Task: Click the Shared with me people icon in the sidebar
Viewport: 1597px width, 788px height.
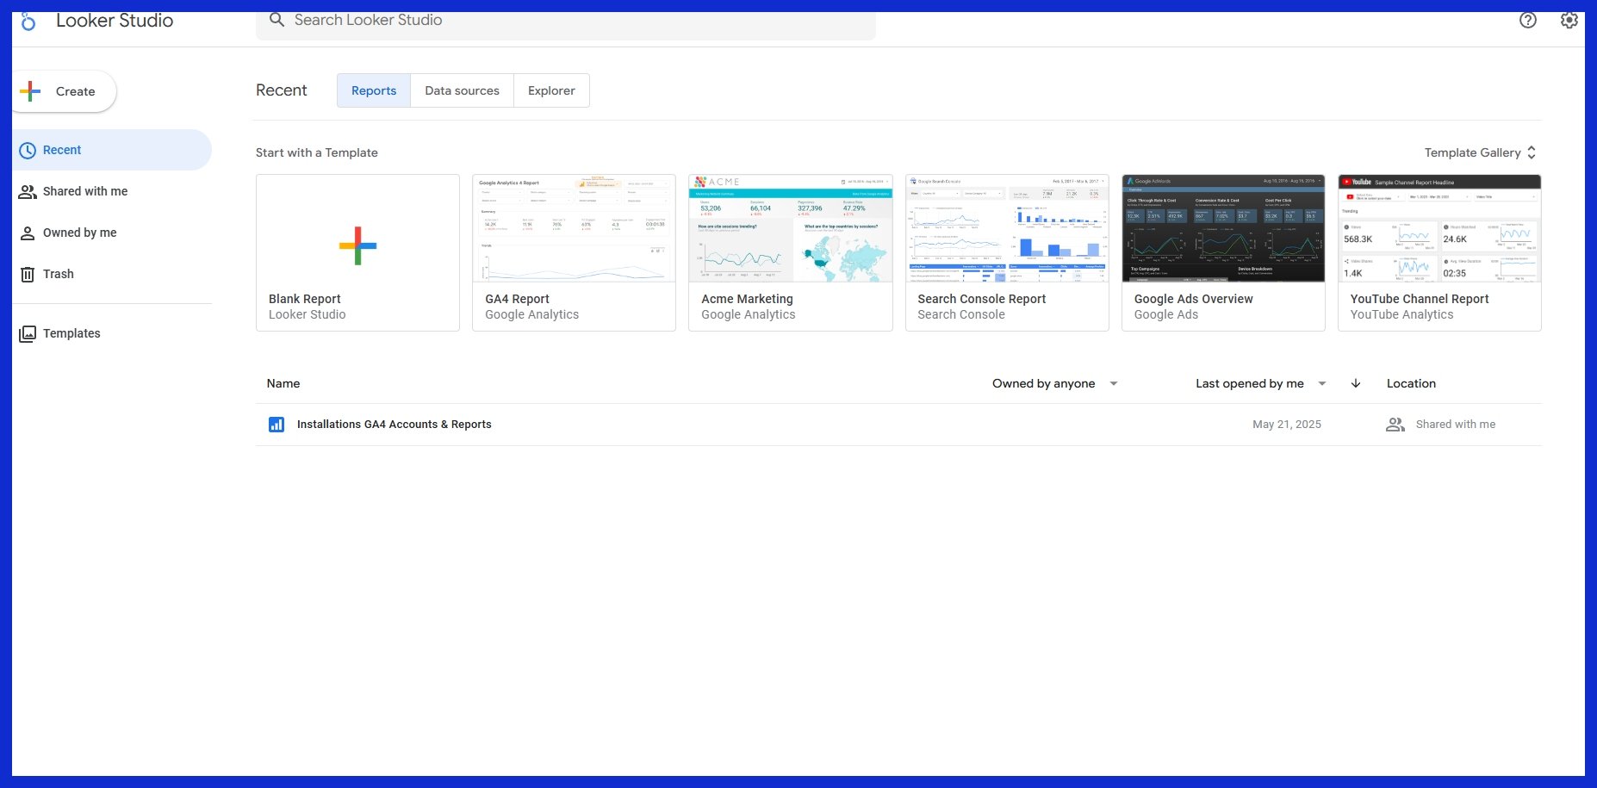Action: [x=28, y=192]
